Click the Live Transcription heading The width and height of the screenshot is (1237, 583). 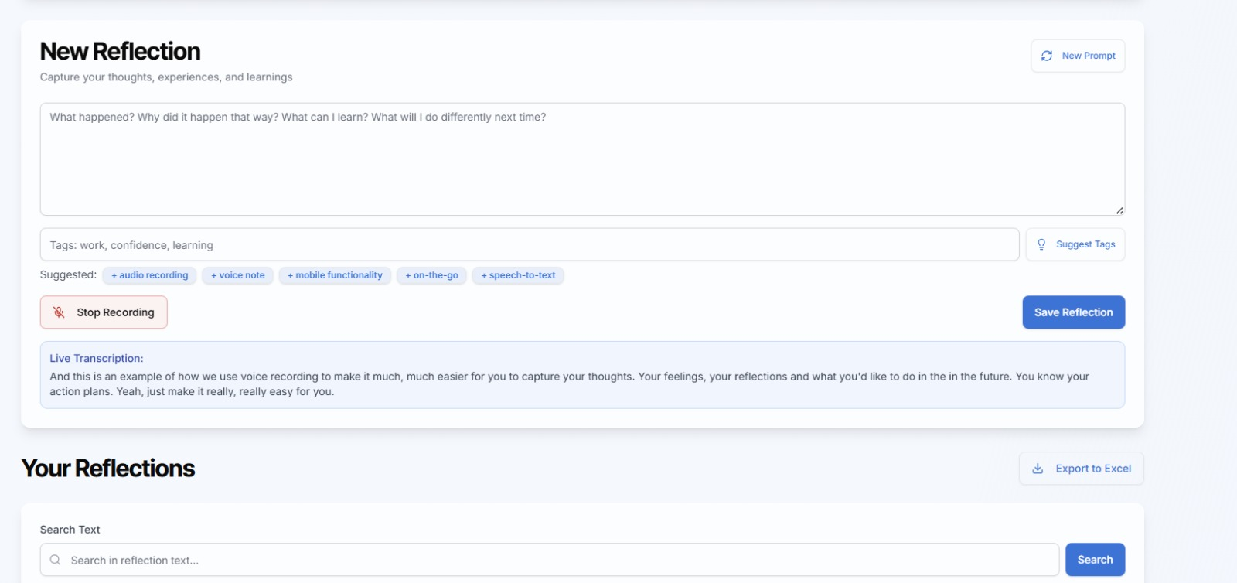[x=97, y=358]
